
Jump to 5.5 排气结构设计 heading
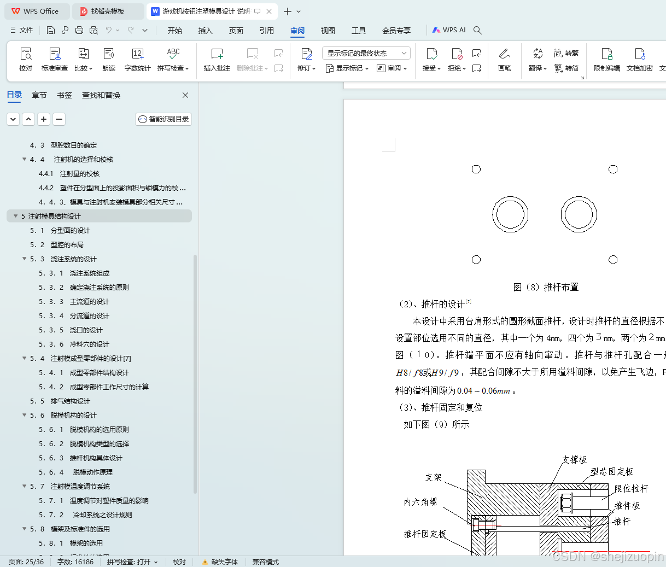pyautogui.click(x=60, y=401)
